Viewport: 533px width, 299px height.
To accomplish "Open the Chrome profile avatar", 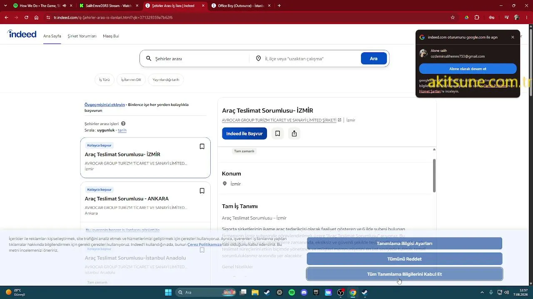I will click(x=517, y=17).
